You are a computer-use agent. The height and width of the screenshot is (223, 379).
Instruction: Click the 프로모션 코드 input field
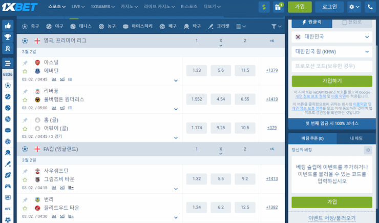[332, 66]
